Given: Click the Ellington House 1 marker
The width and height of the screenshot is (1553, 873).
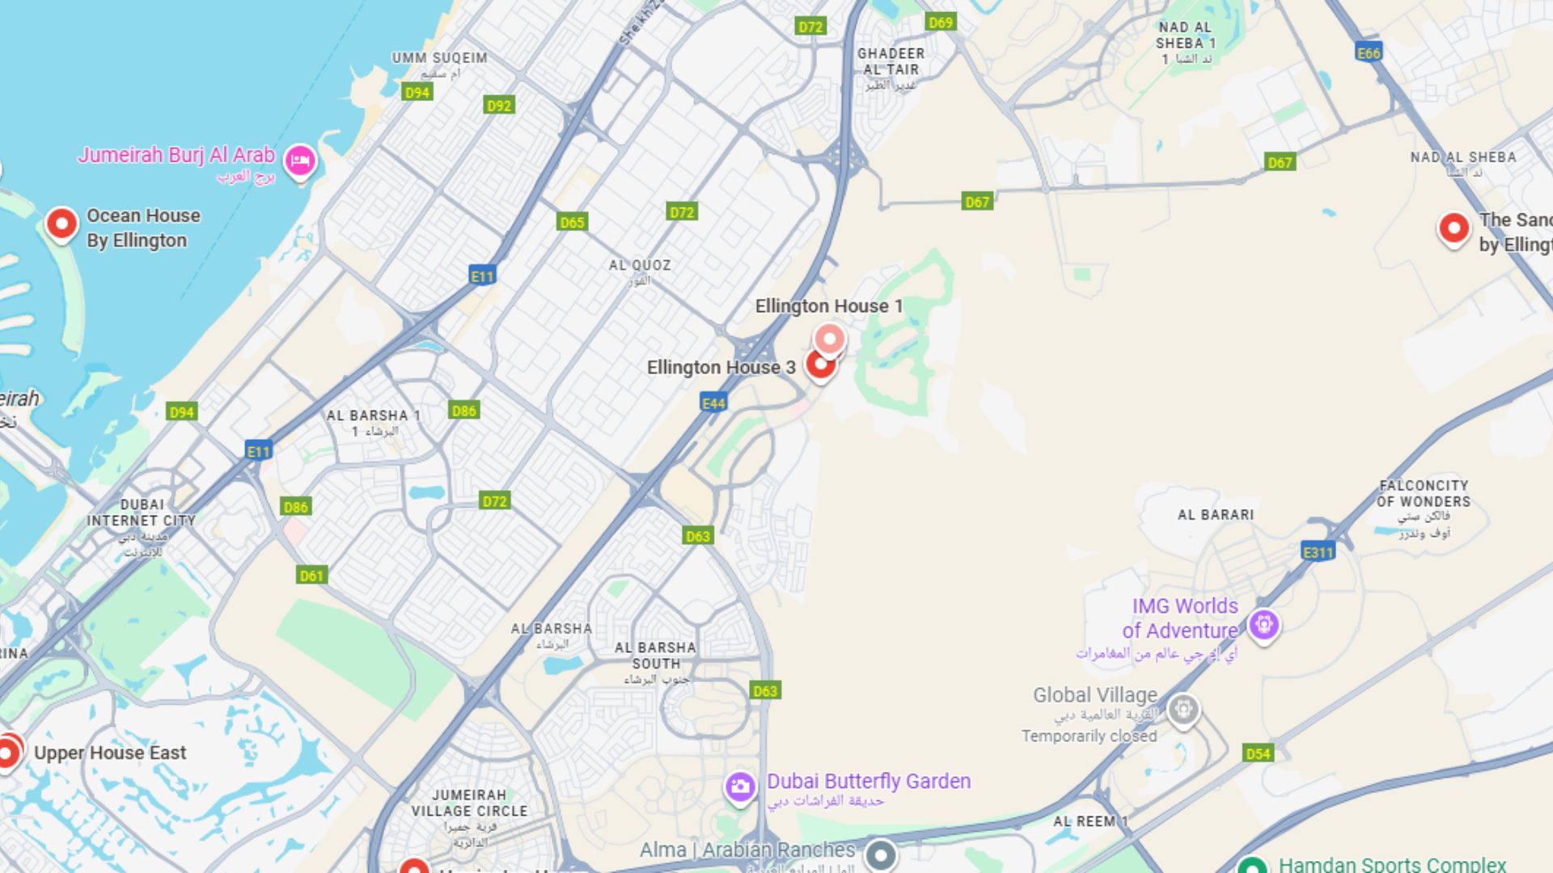Looking at the screenshot, I should pos(829,339).
